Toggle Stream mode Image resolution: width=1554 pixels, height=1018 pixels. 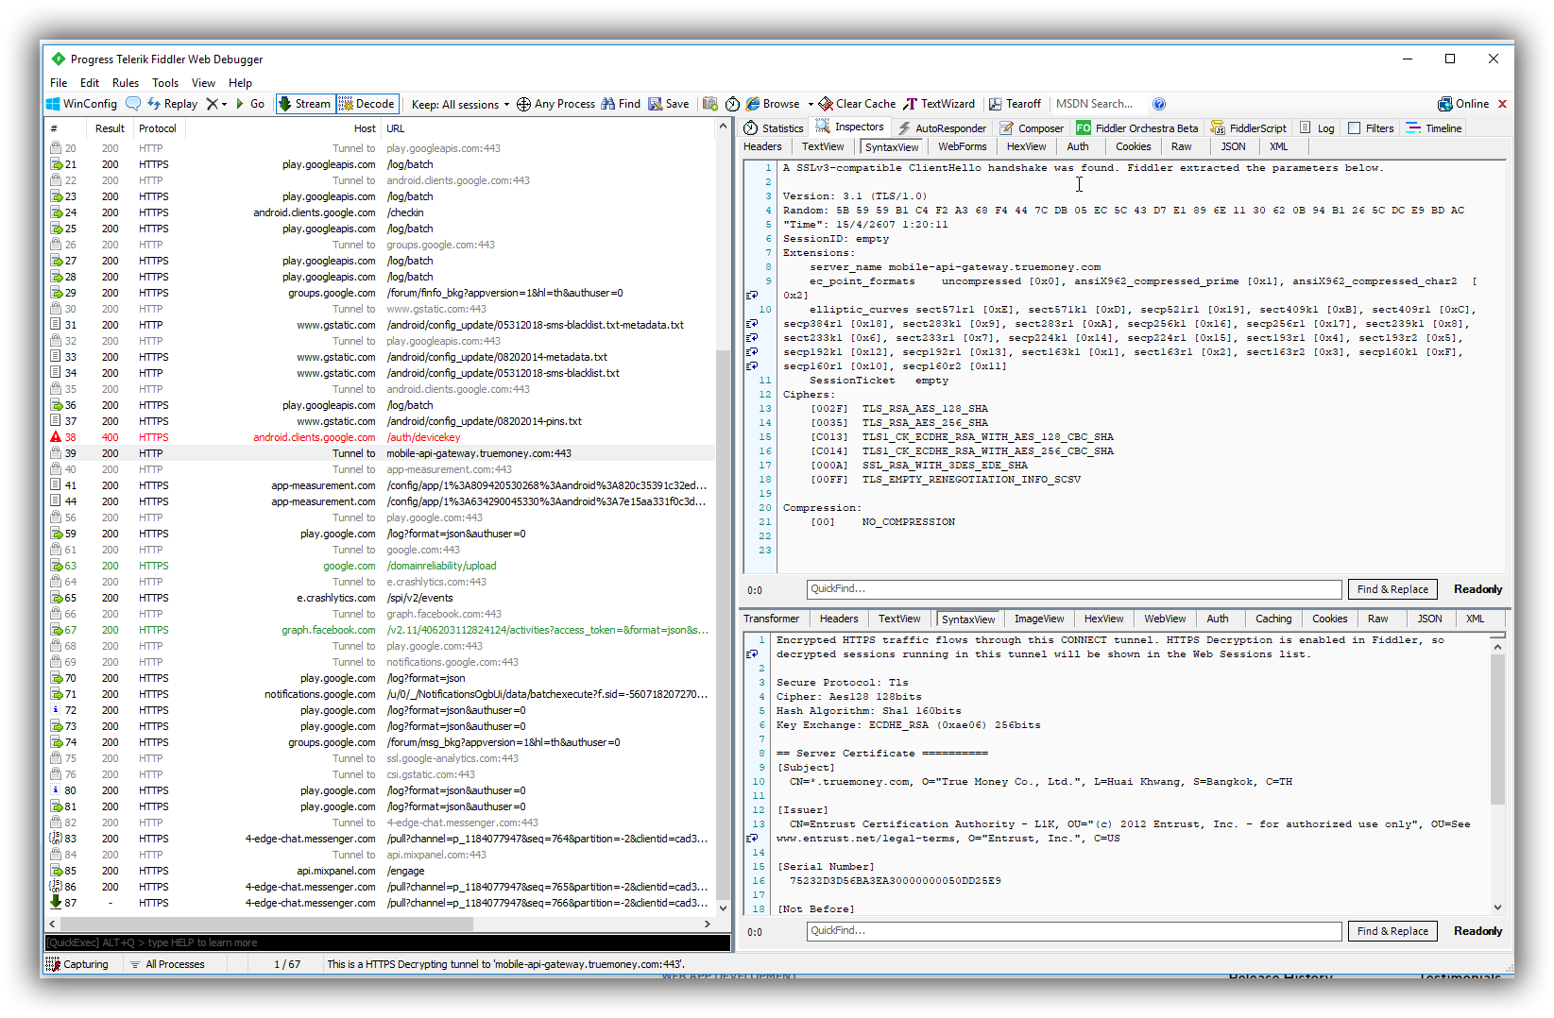click(304, 104)
